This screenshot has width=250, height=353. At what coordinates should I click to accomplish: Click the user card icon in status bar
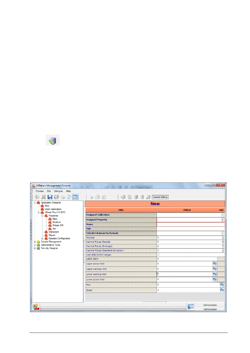[x=191, y=307]
